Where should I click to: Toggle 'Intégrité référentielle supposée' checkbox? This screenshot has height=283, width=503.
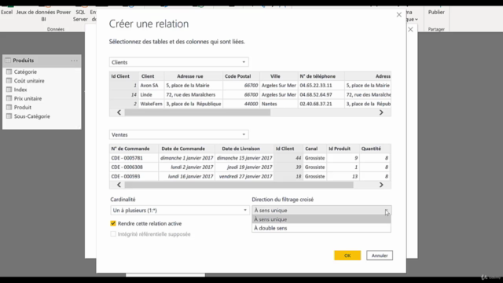click(113, 234)
